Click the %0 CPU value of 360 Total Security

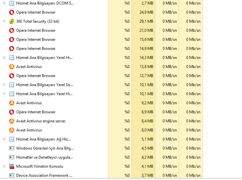(127, 21)
